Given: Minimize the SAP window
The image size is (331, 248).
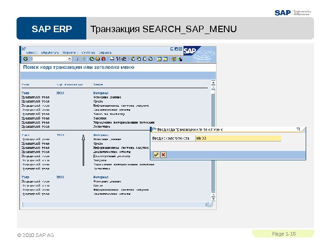Looking at the screenshot, I should (x=172, y=49).
